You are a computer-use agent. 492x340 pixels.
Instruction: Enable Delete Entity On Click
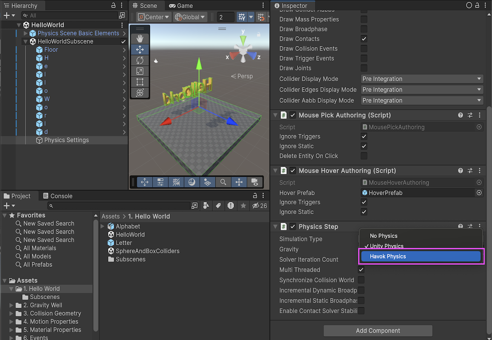[364, 156]
